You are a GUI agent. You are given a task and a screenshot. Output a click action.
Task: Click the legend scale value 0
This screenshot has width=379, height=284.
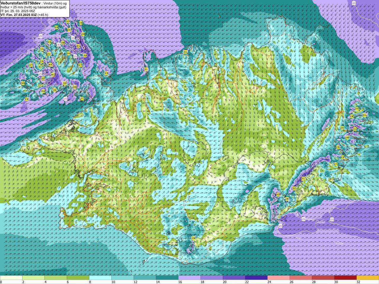coord(1,282)
